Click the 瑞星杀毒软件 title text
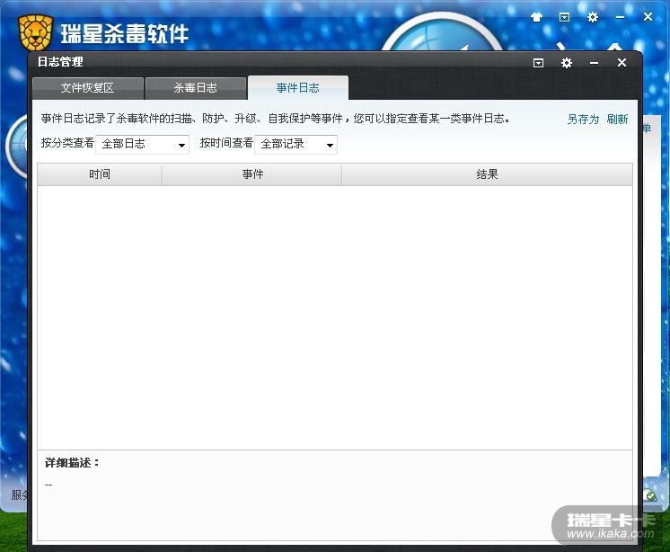670x552 pixels. pos(124,33)
